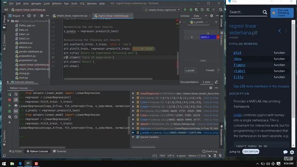297x167 pixels.
Task: Stop the Python console with red square
Action: click(10, 100)
